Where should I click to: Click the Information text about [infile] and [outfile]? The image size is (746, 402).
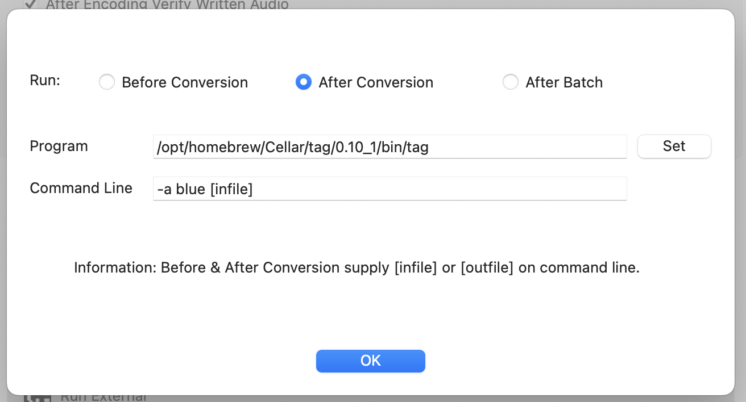coord(357,267)
